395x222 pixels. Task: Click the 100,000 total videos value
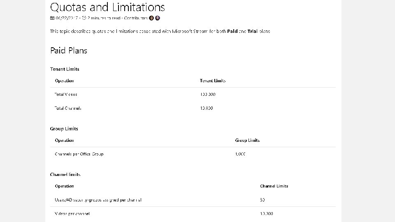(207, 94)
